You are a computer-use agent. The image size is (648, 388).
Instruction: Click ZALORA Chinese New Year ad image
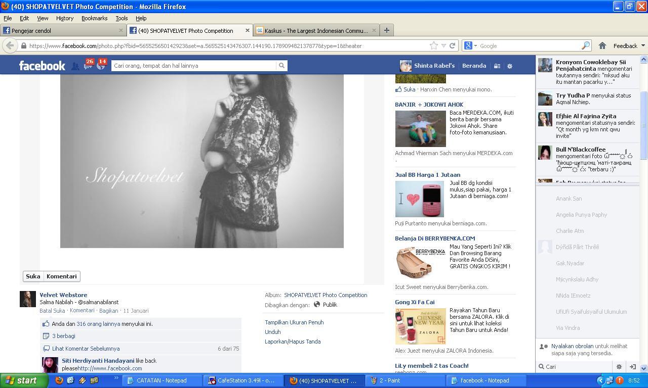point(420,326)
